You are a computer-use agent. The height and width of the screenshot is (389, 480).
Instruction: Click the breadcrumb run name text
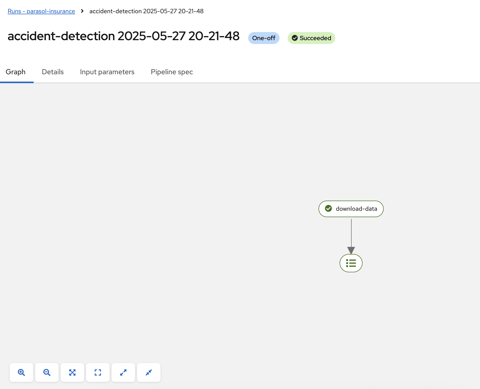[146, 11]
